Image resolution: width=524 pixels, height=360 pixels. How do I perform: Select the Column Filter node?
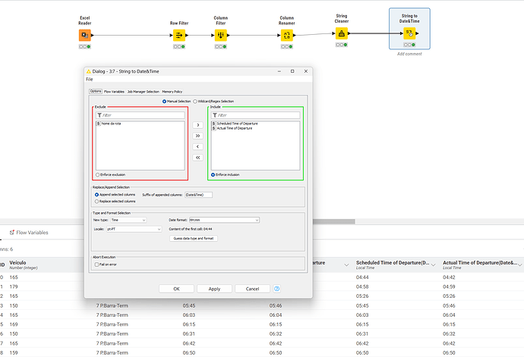[x=221, y=35]
